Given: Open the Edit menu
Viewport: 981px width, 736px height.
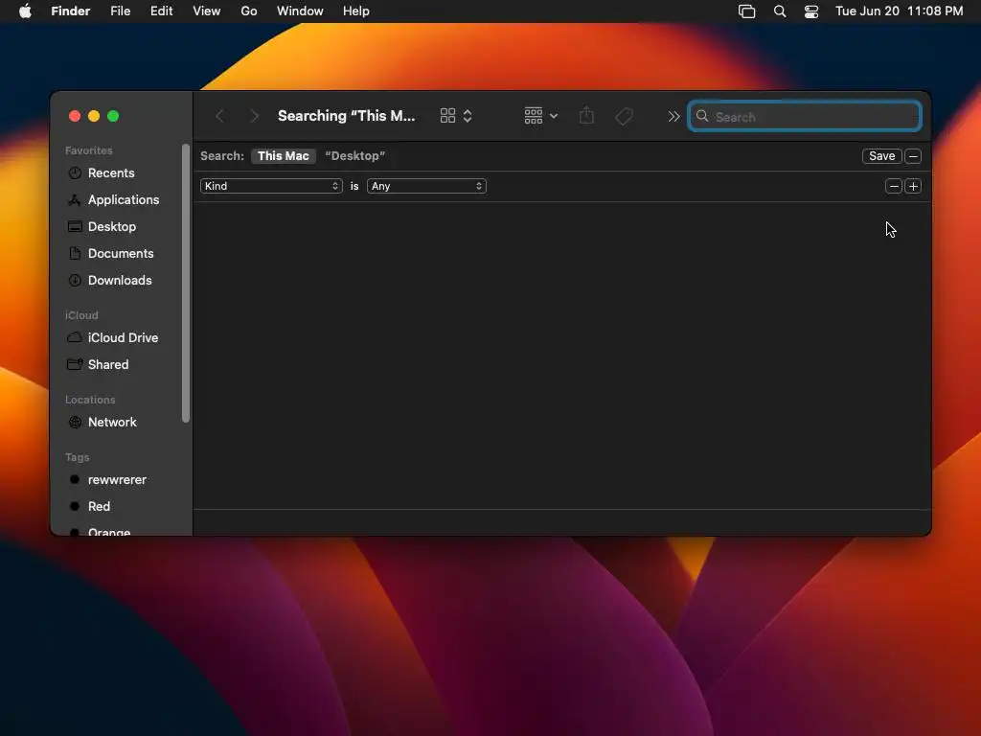Looking at the screenshot, I should click(161, 11).
